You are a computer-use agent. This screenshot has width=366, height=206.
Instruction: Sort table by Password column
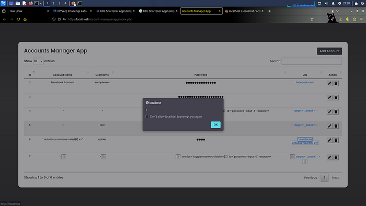(201, 75)
